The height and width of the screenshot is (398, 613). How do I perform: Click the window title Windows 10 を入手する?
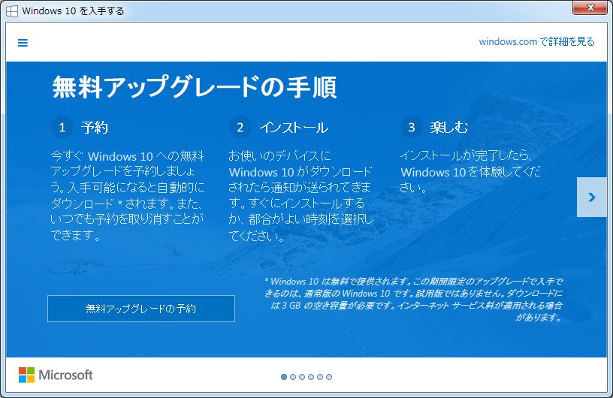(73, 11)
